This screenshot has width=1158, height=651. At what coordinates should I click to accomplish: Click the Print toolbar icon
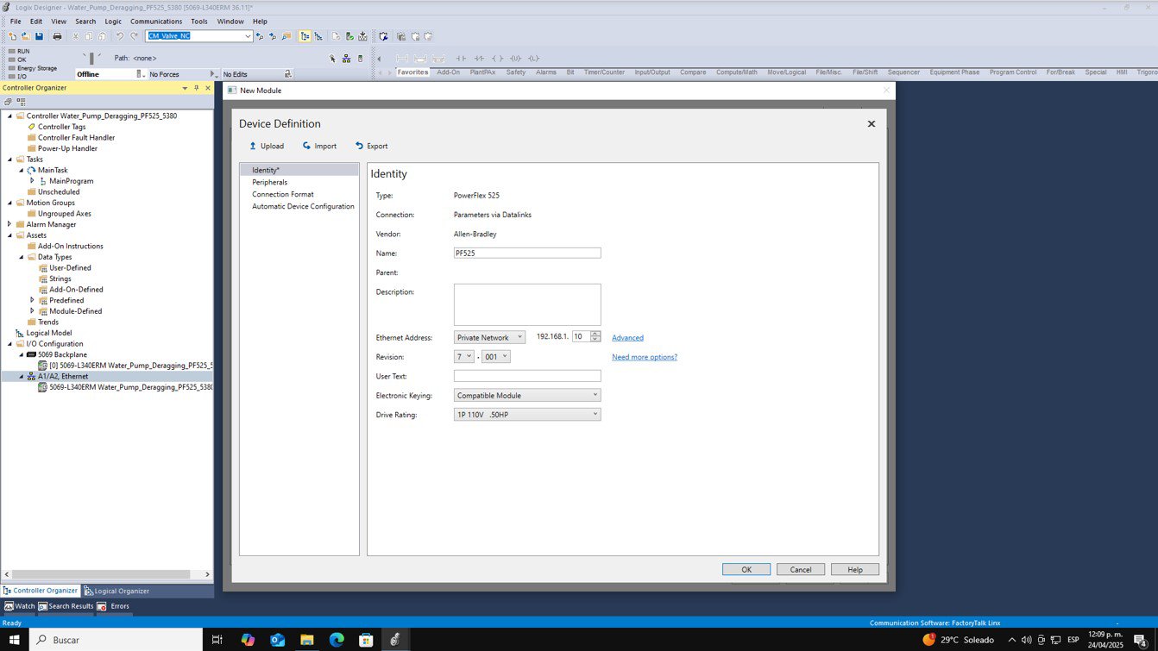tap(57, 36)
